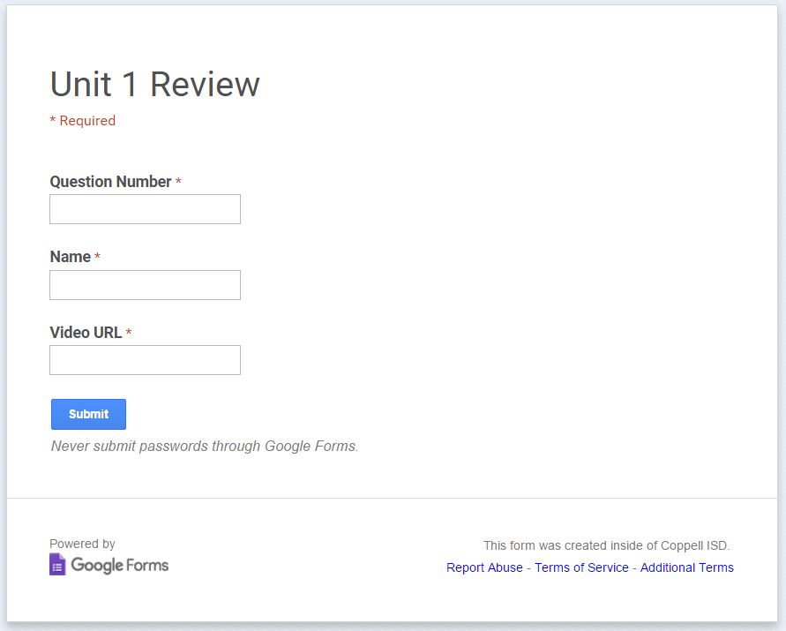Viewport: 786px width, 631px height.
Task: Select the Video URL input field
Action: click(145, 360)
